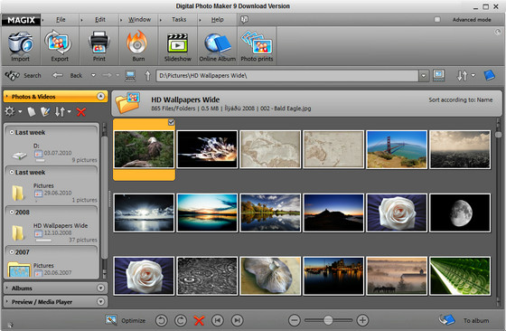
Task: Select the D: drive 03.07.2010 entry
Action: pyautogui.click(x=52, y=153)
